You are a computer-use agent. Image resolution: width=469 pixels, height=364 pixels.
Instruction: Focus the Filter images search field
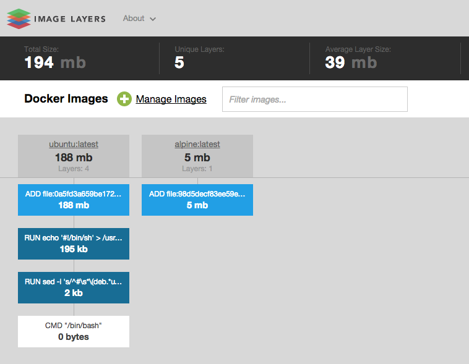click(x=315, y=99)
